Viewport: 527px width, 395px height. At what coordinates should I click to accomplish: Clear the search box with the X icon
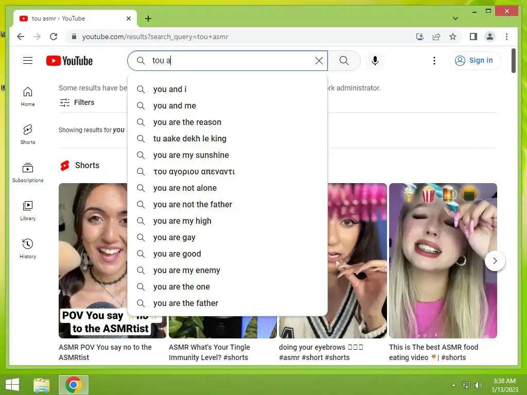click(x=319, y=61)
